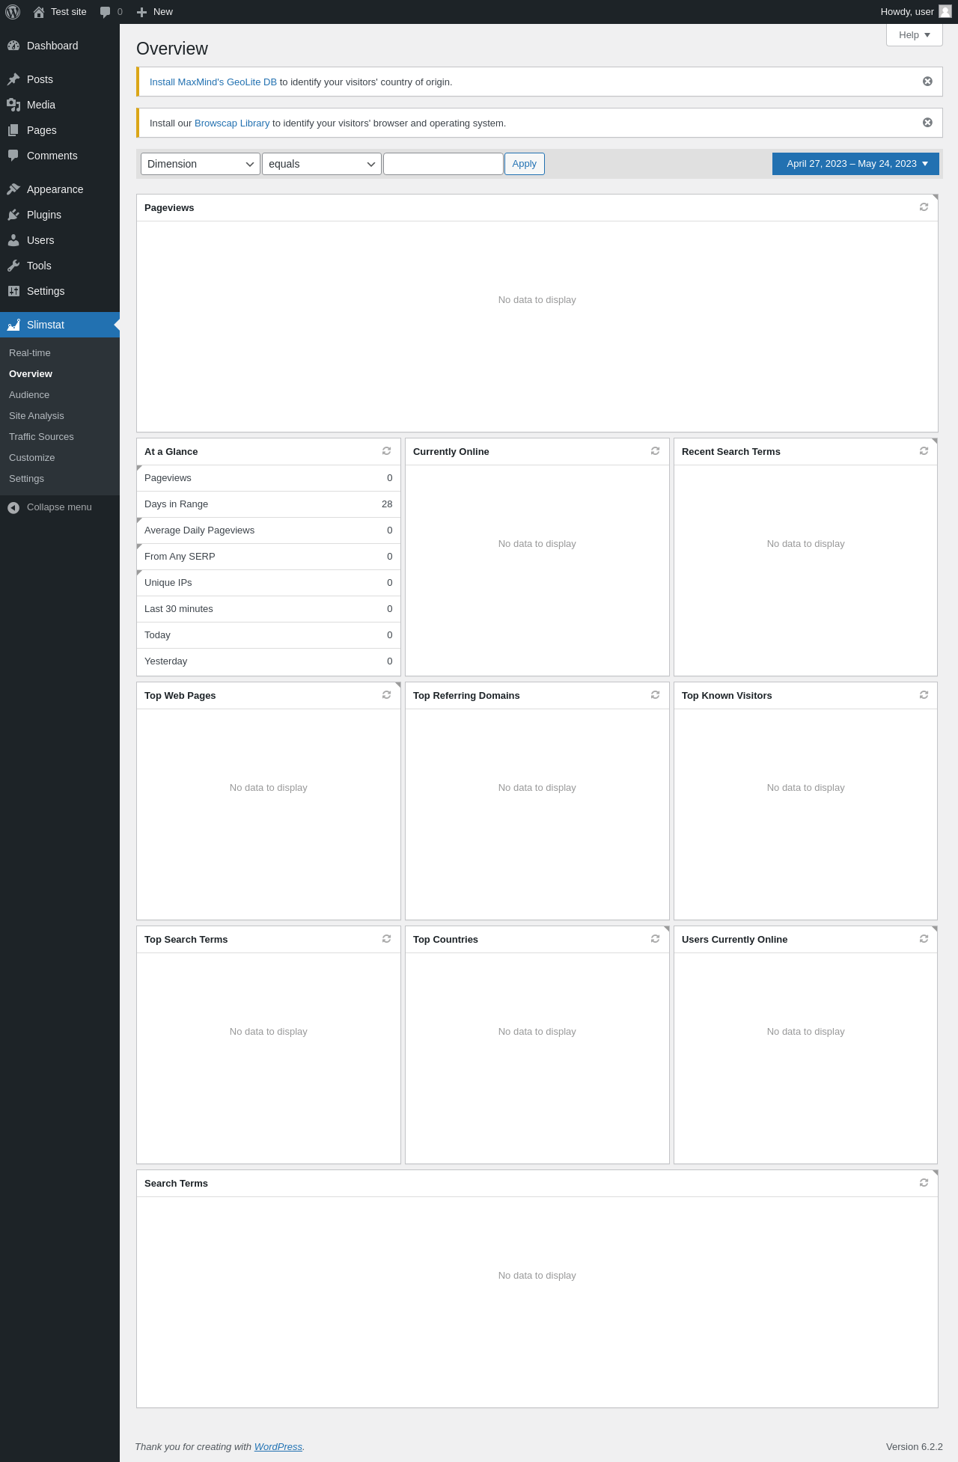The width and height of the screenshot is (958, 1462).
Task: Refresh the At a Glance widget
Action: (386, 451)
